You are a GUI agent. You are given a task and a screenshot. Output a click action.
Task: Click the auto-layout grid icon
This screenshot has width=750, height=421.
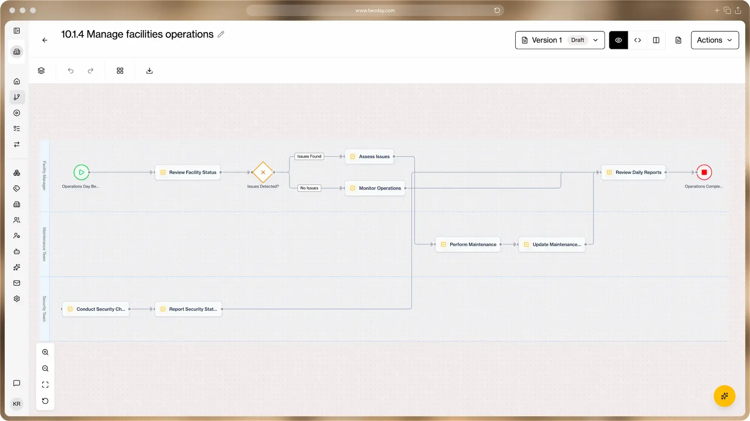tap(120, 71)
